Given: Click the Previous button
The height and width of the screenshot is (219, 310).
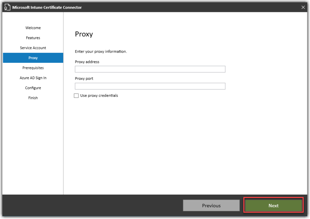Looking at the screenshot, I should [211, 206].
